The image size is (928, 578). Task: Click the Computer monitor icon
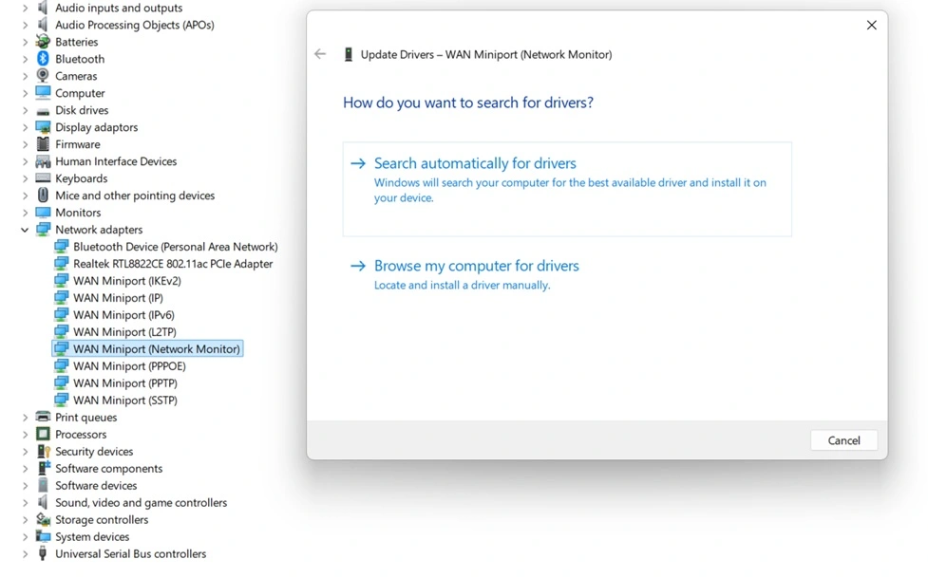[43, 93]
